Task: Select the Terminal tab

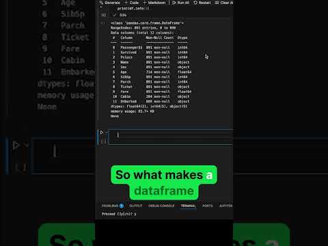Action: click(189, 206)
